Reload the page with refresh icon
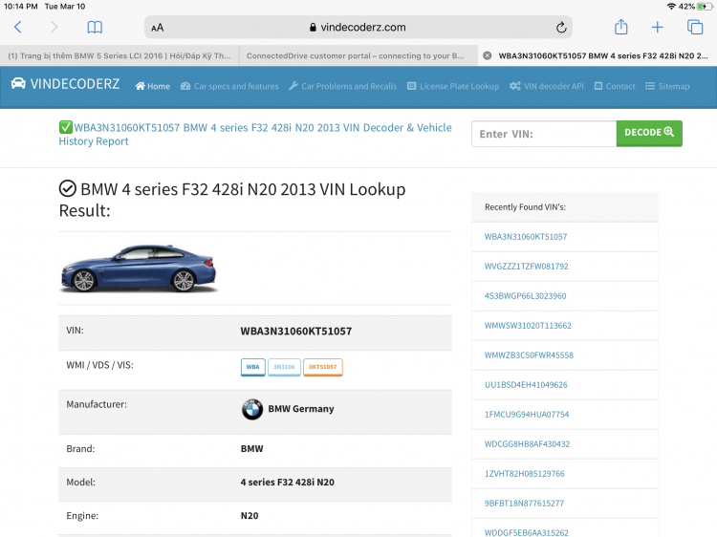The height and width of the screenshot is (537, 717). (x=561, y=28)
